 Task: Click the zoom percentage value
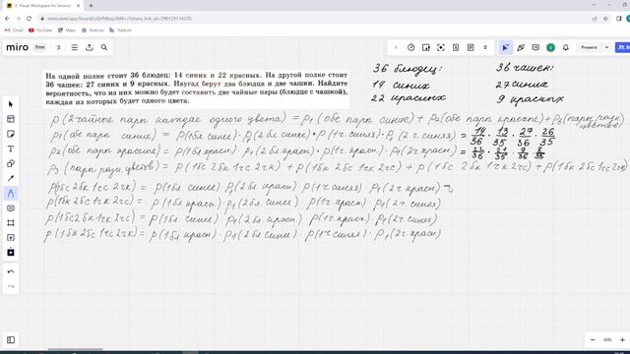pos(607,340)
